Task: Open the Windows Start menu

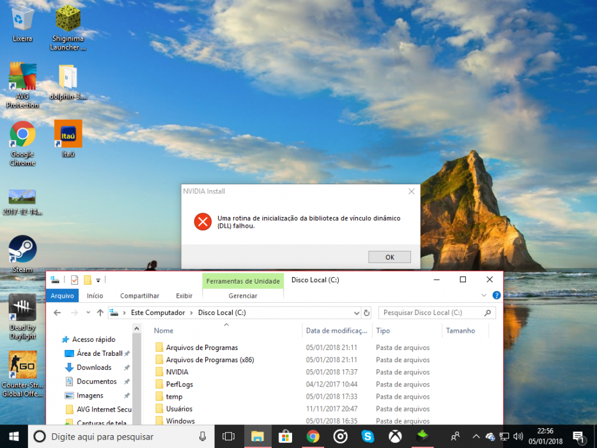Action: (13, 436)
